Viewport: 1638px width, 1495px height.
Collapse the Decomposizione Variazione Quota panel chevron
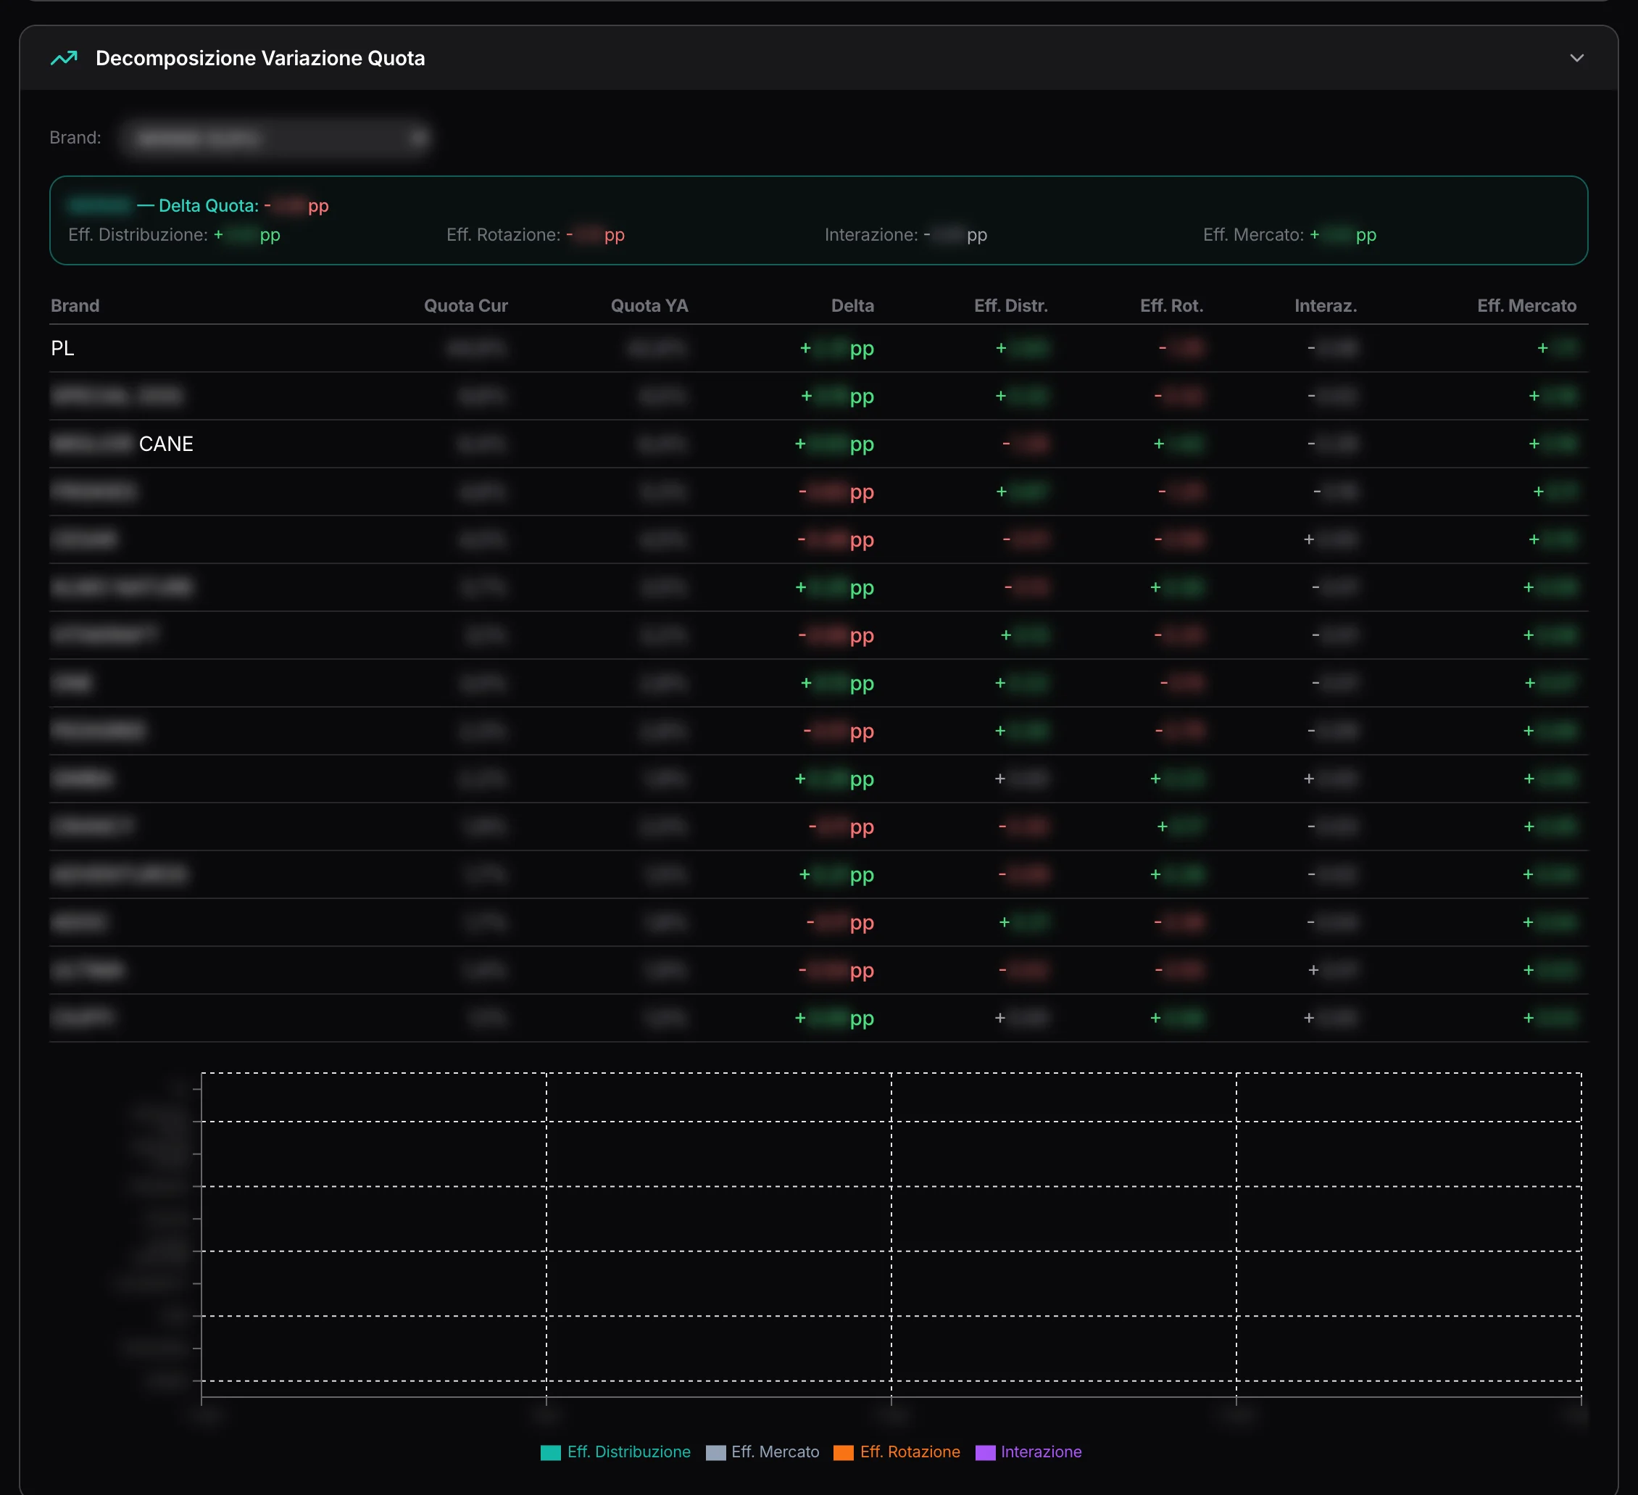[1576, 58]
